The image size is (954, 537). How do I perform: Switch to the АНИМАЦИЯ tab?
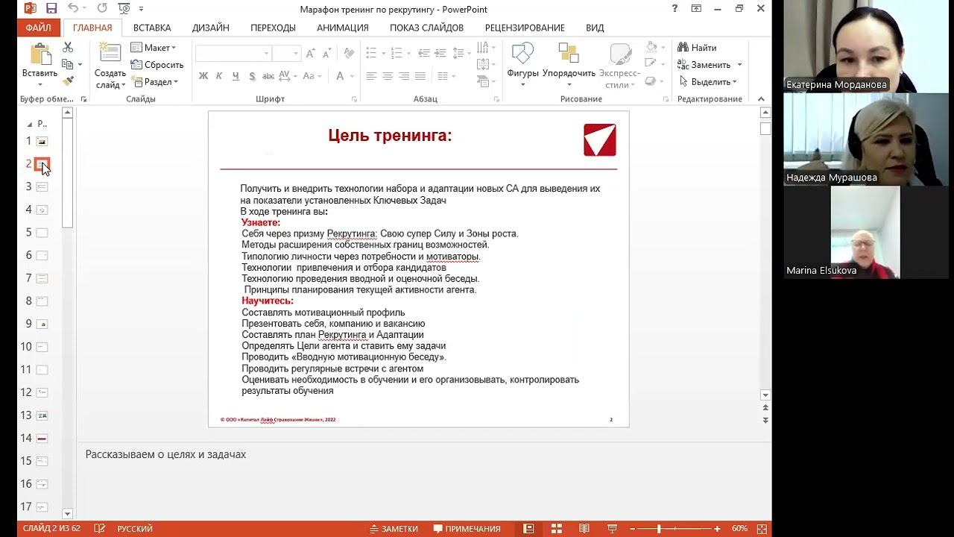click(343, 28)
